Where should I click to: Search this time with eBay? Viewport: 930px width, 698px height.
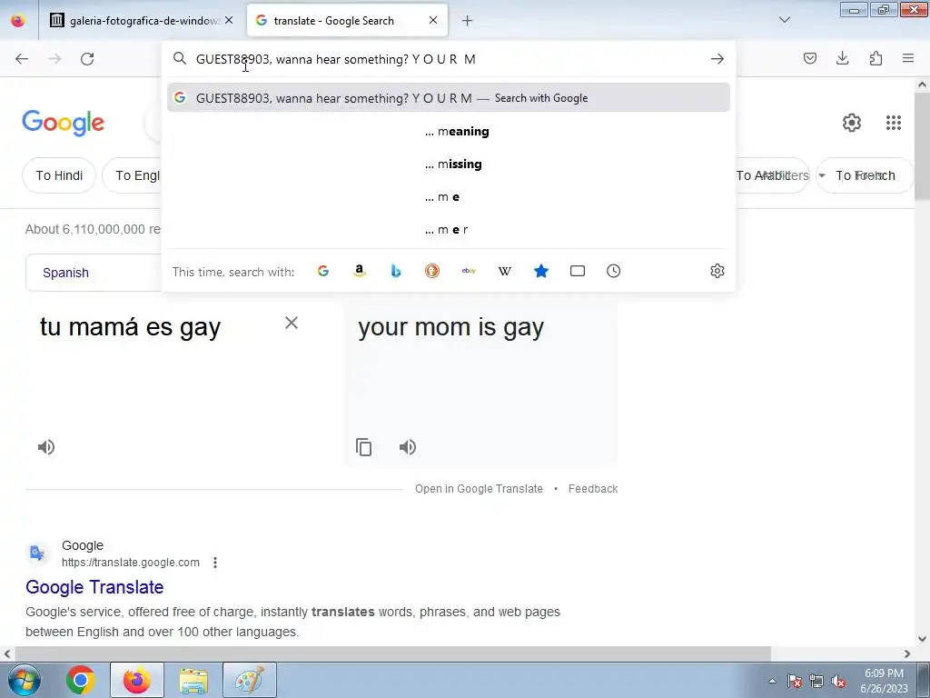(x=469, y=271)
